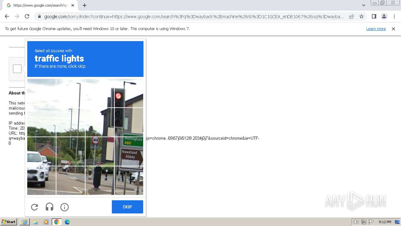Image resolution: width=401 pixels, height=226 pixels.
Task: Click the SKIP button
Action: click(128, 207)
